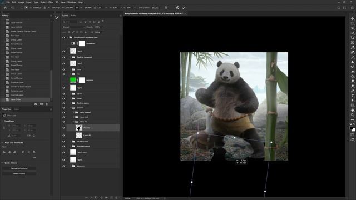
Task: Click the History panel delete state icon
Action: click(47, 104)
